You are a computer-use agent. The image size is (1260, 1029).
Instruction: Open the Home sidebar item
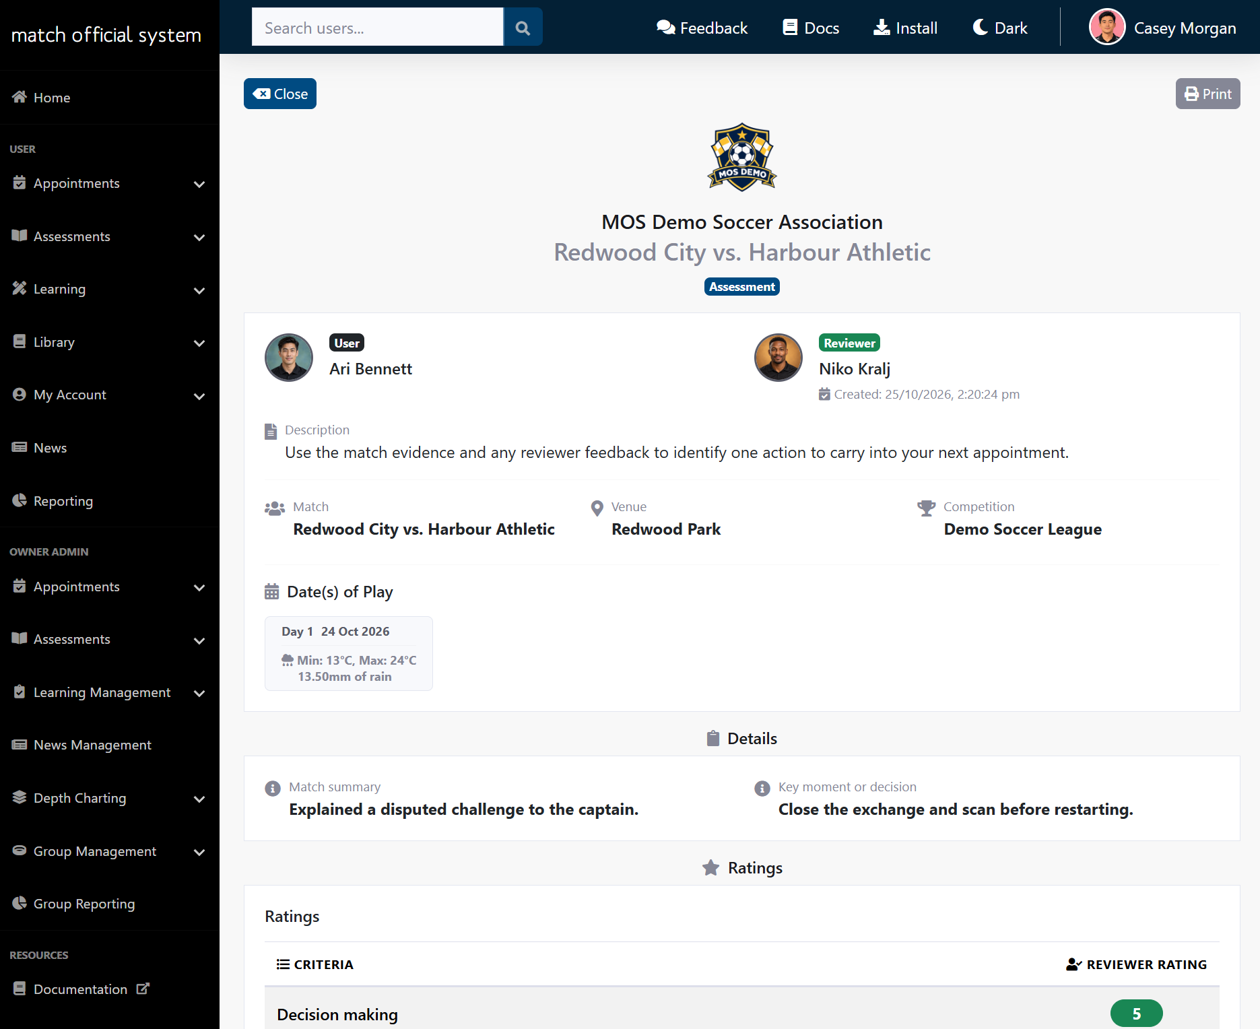pos(110,98)
